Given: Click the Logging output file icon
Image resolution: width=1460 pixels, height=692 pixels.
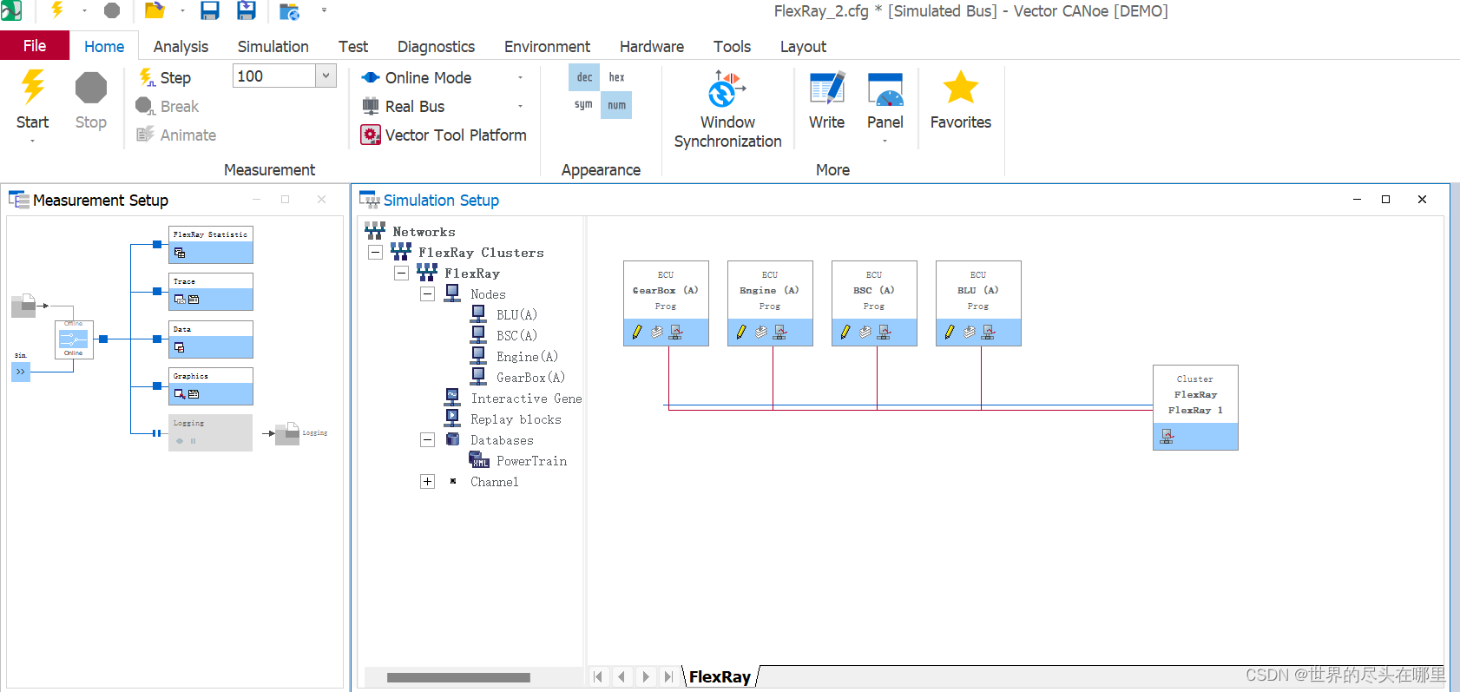Looking at the screenshot, I should [x=287, y=432].
